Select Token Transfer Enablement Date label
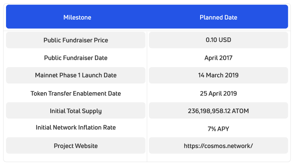This screenshot has width=294, height=164. click(76, 94)
